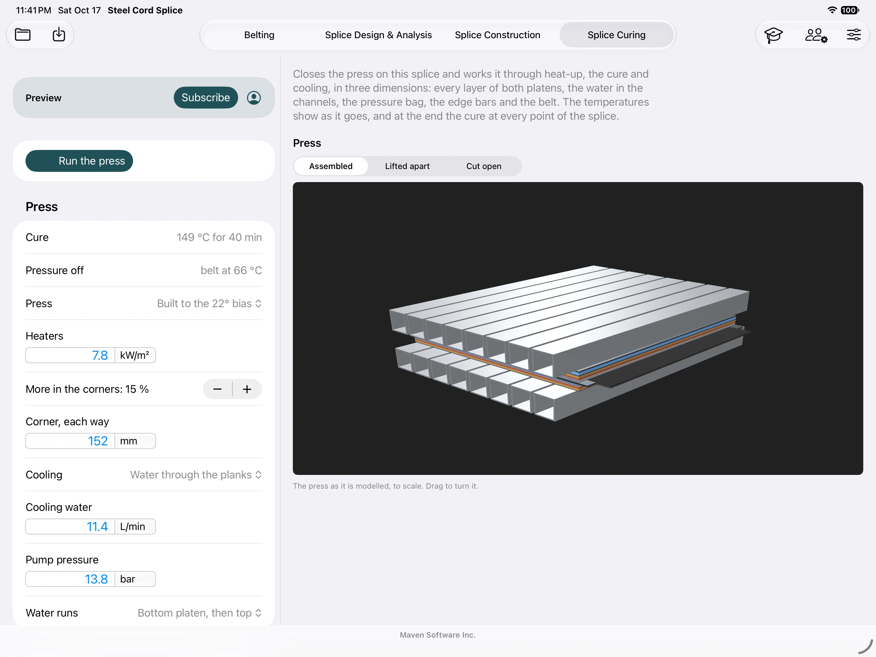Open the Press bias dropdown
Image resolution: width=876 pixels, height=657 pixels.
pyautogui.click(x=209, y=304)
